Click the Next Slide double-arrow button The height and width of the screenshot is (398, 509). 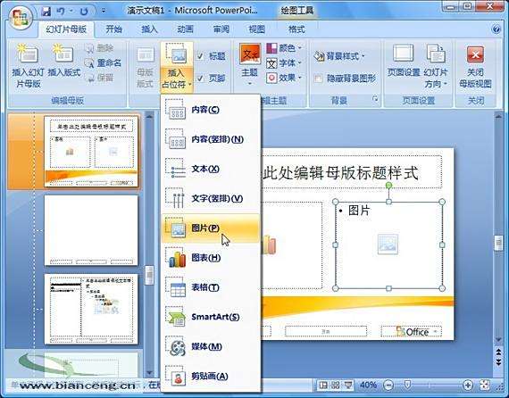click(x=498, y=362)
